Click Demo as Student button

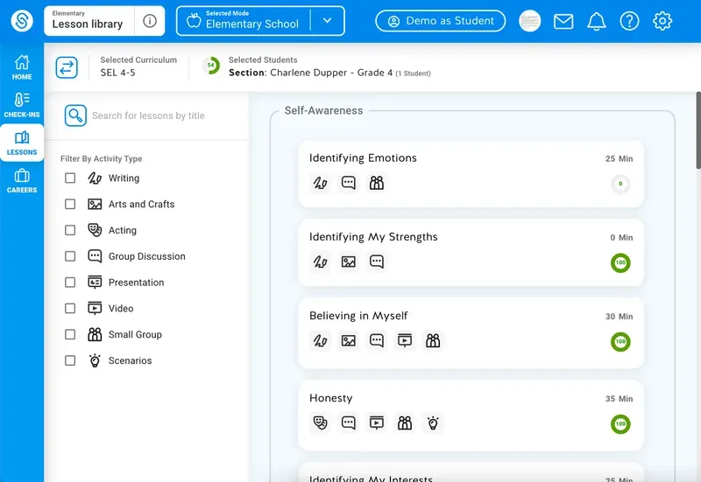coord(441,21)
